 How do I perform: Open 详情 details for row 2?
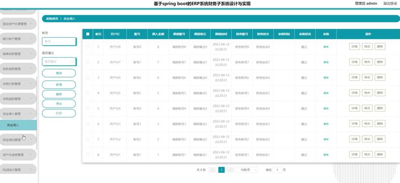[x=354, y=62]
